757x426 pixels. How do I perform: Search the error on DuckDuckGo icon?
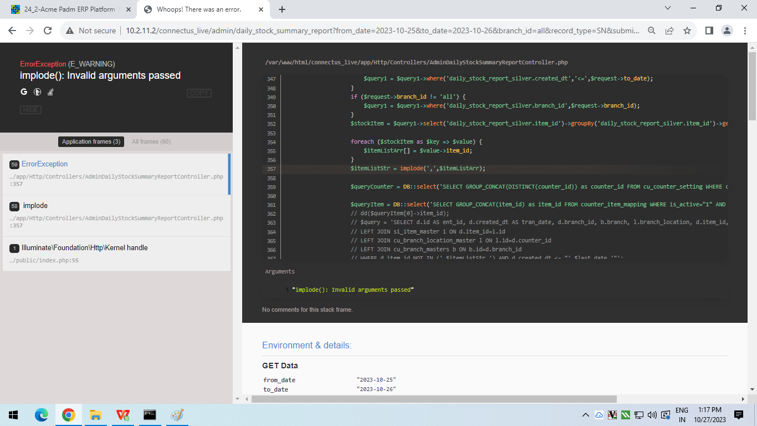click(37, 92)
